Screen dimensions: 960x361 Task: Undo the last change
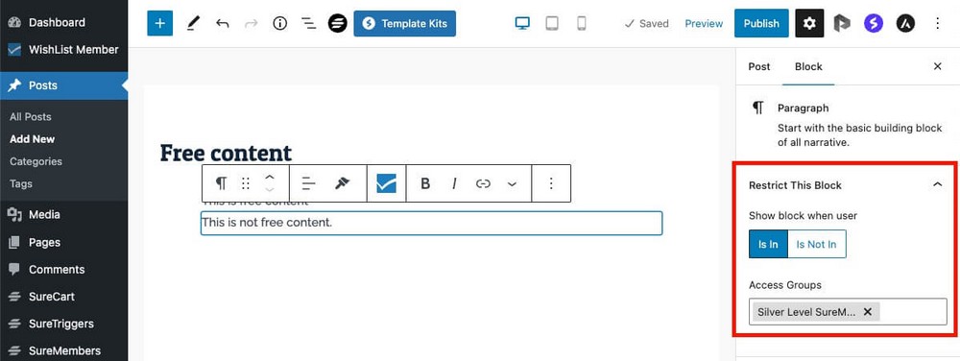223,24
